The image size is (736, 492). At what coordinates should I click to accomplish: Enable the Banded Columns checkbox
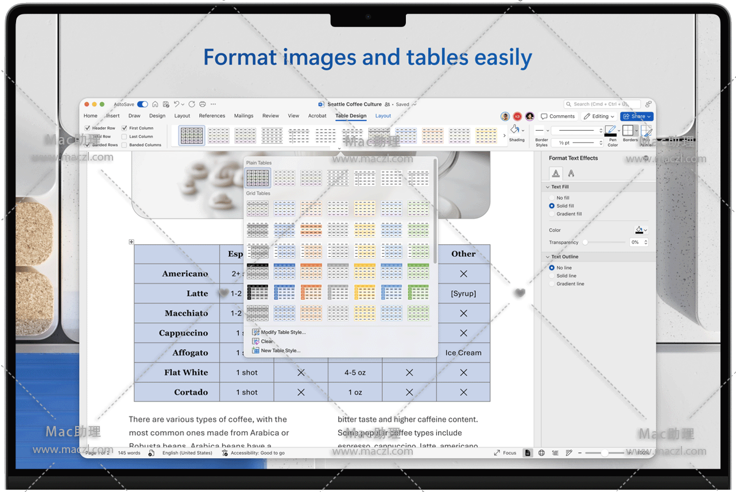click(x=125, y=145)
